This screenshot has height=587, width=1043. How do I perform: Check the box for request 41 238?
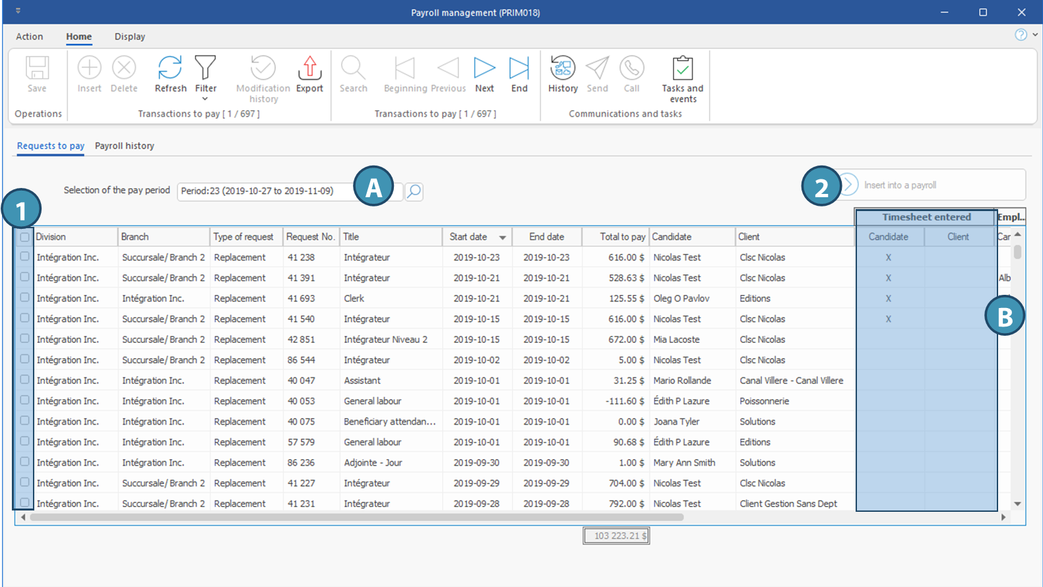coord(24,257)
